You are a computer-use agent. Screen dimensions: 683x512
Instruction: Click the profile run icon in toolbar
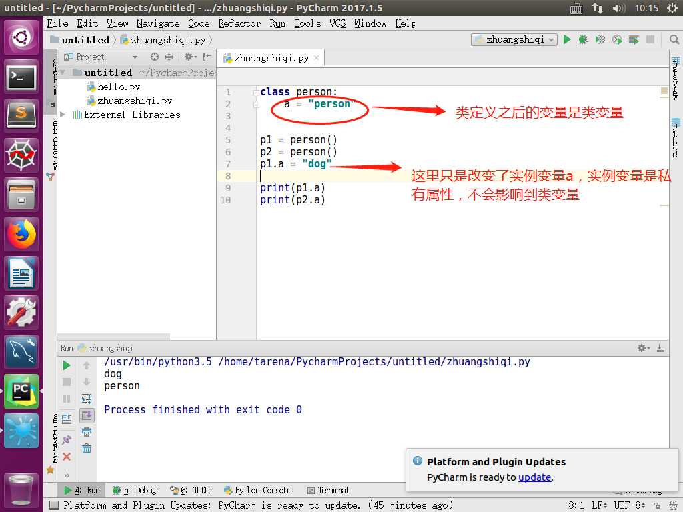[x=617, y=39]
